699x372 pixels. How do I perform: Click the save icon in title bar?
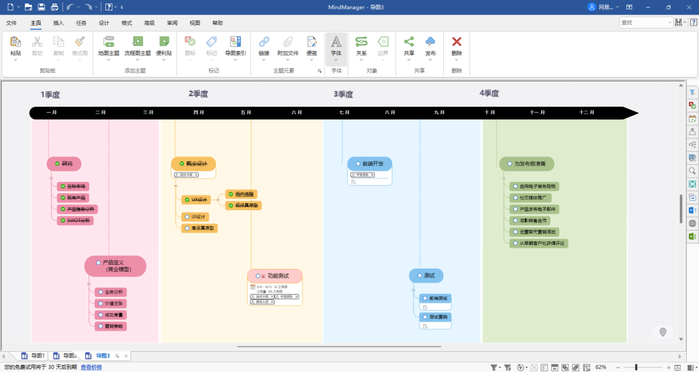pos(41,7)
